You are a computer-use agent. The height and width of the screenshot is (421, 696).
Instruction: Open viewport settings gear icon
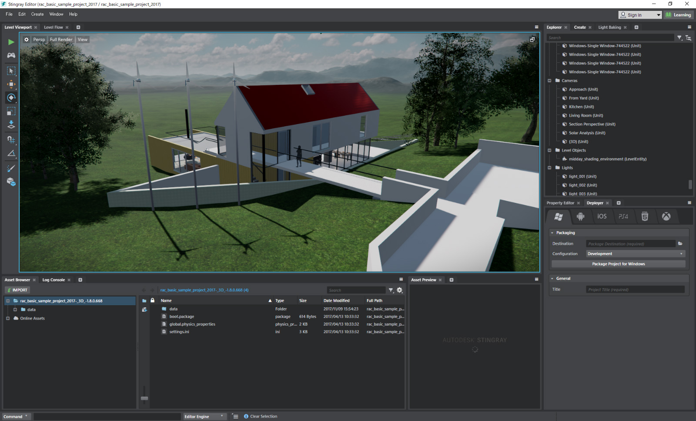tap(27, 40)
